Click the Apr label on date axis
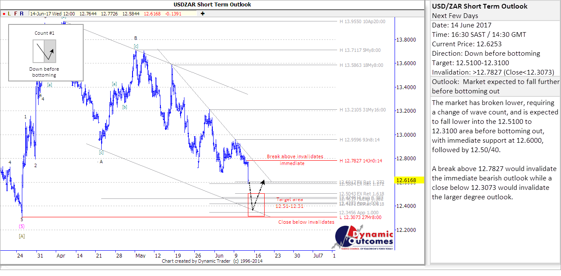Viewport: 561px width, 276px height. [61, 255]
